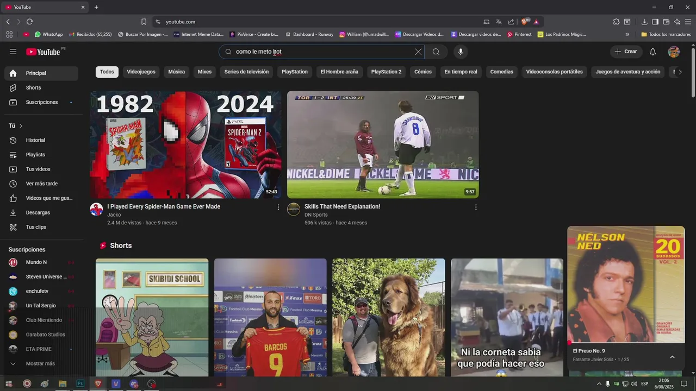Expand subscriptions with Mostrar más

[x=41, y=363]
